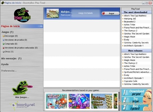Open Fiona Finch in most downloaded list
The image size is (153, 112).
138,28
